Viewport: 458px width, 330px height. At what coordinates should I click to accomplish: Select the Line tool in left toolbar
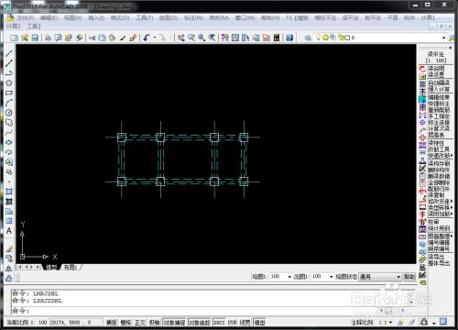click(x=9, y=53)
